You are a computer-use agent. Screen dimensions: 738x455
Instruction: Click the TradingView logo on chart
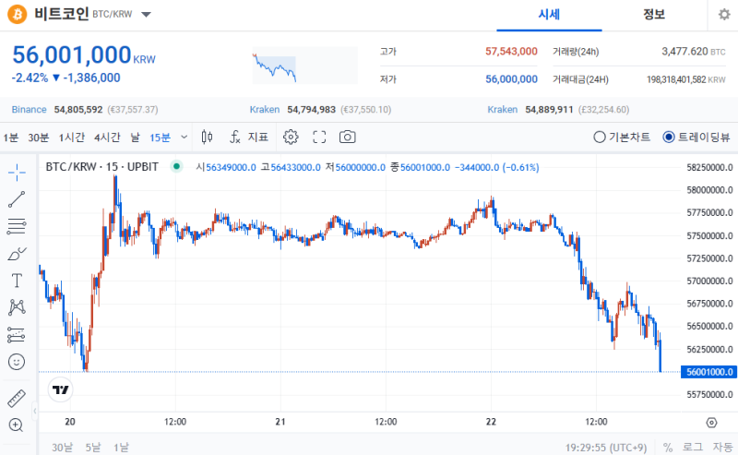click(60, 389)
